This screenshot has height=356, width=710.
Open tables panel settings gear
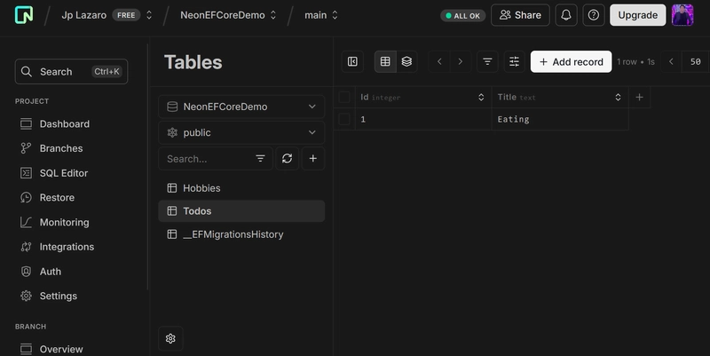click(170, 338)
